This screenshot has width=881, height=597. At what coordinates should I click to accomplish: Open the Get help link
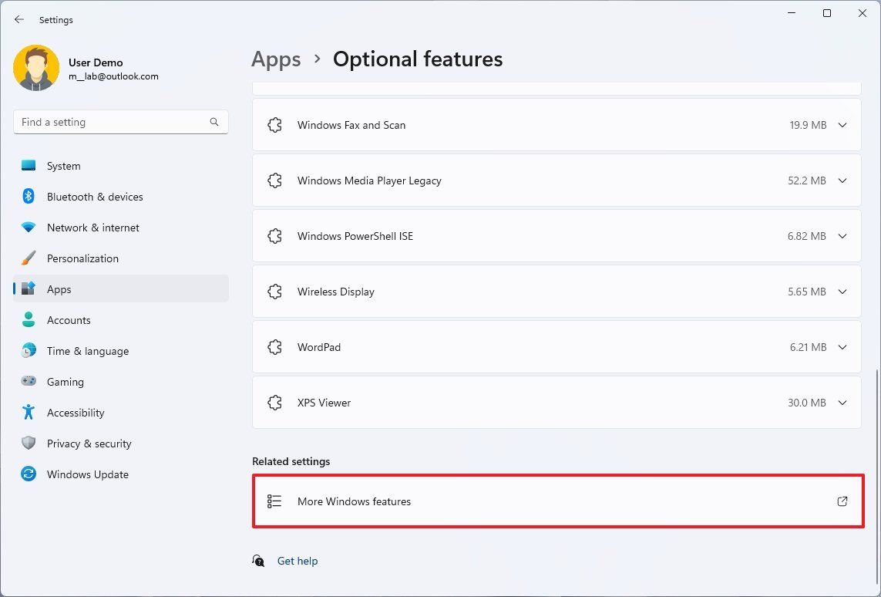(x=298, y=561)
